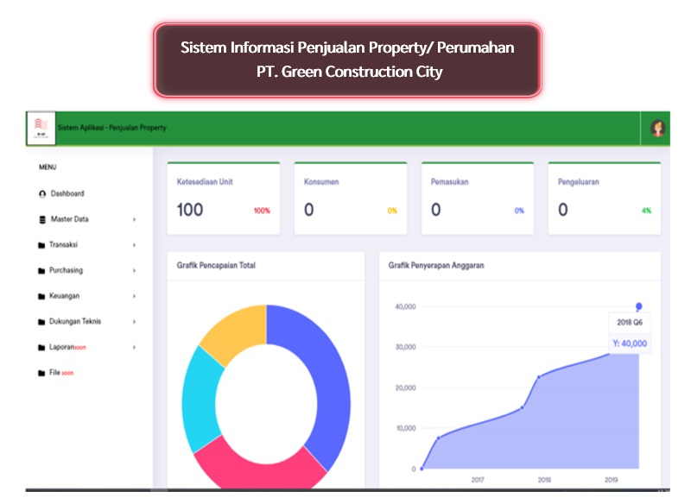
Task: Click the Dukungan Teknis folder icon
Action: (x=41, y=322)
